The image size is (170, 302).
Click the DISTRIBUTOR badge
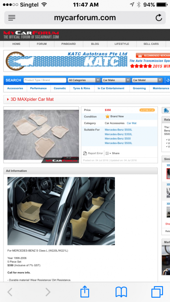(x=147, y=110)
